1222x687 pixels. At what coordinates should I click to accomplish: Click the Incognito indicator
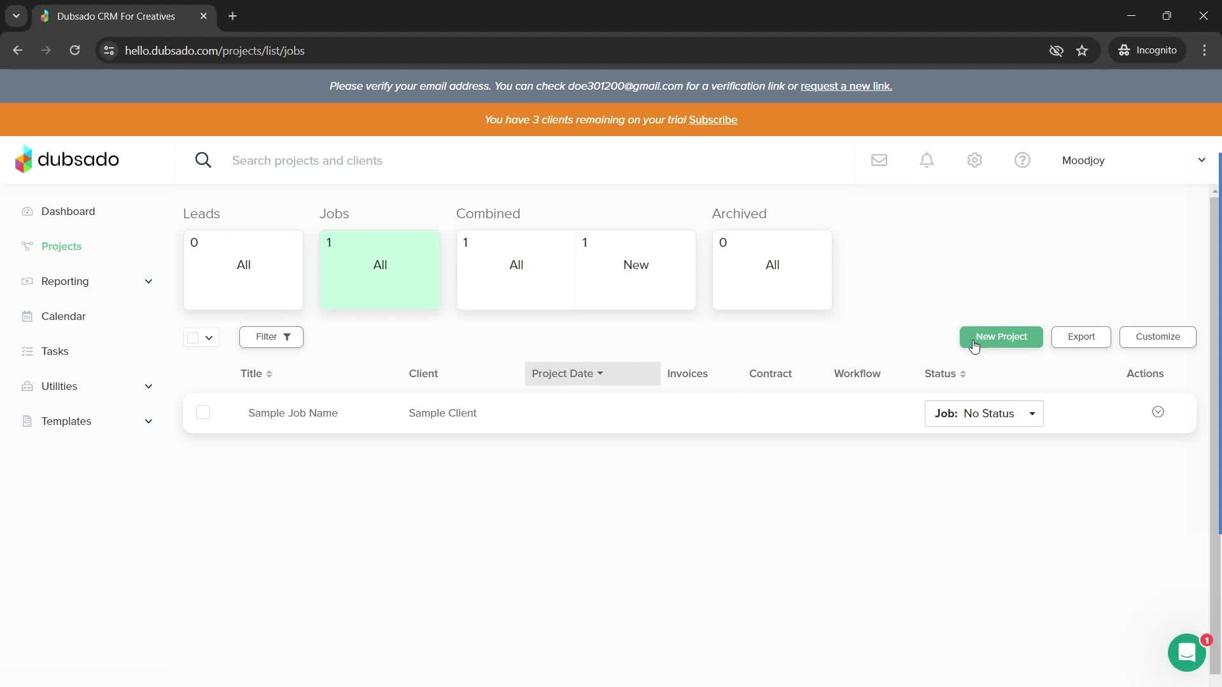coord(1148,50)
